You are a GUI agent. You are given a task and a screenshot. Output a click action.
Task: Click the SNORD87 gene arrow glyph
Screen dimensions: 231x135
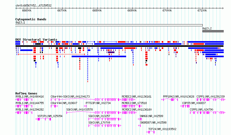(139, 126)
